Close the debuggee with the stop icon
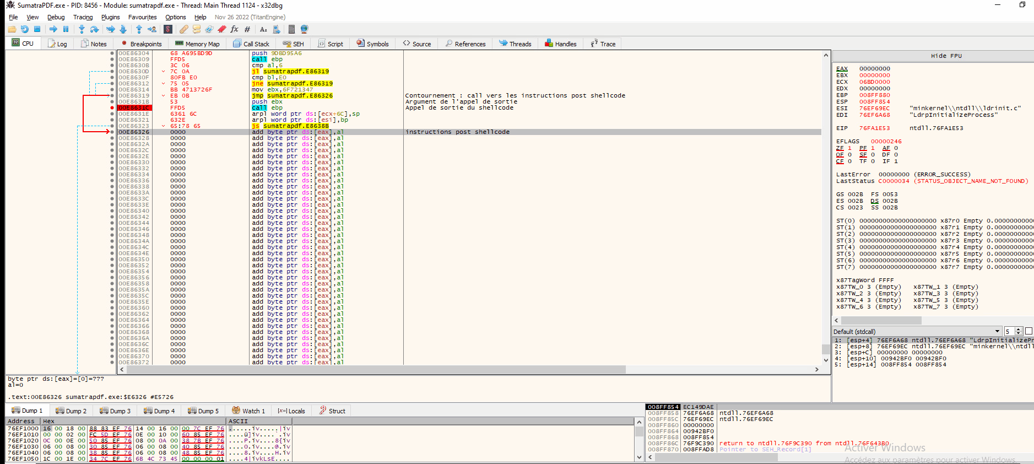The width and height of the screenshot is (1034, 464). pyautogui.click(x=37, y=29)
